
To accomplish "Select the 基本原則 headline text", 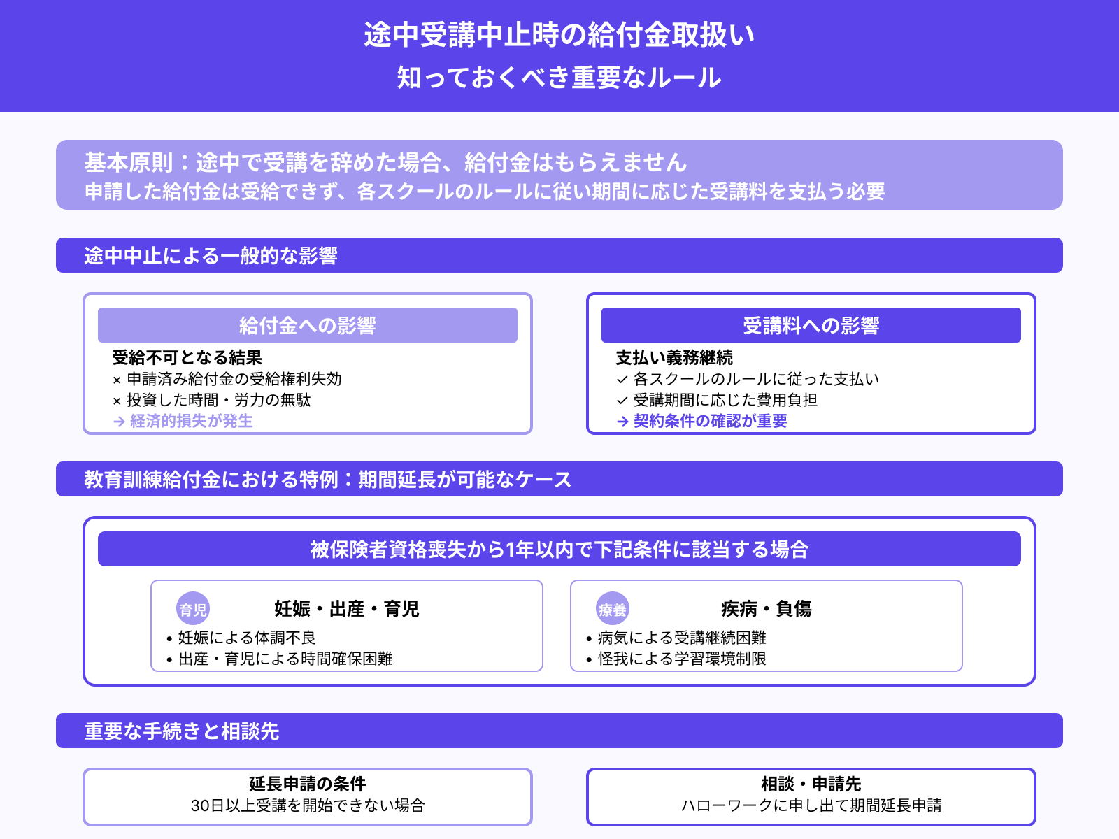I will click(x=385, y=162).
